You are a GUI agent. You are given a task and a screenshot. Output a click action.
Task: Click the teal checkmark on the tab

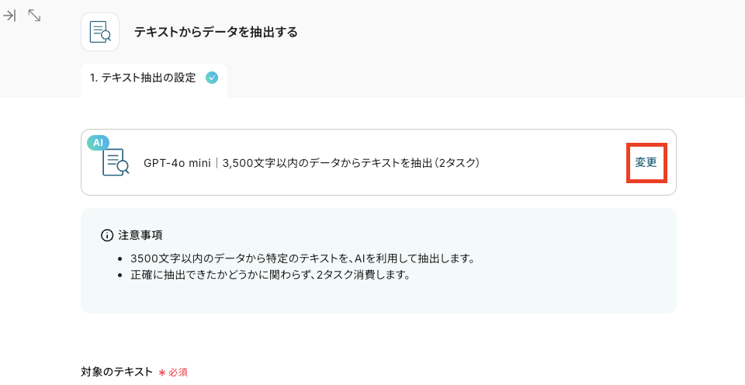coord(212,78)
